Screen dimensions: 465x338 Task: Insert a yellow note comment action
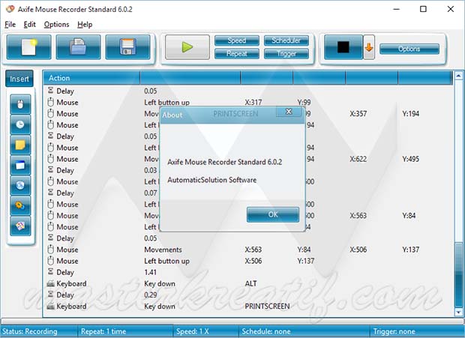click(x=20, y=145)
